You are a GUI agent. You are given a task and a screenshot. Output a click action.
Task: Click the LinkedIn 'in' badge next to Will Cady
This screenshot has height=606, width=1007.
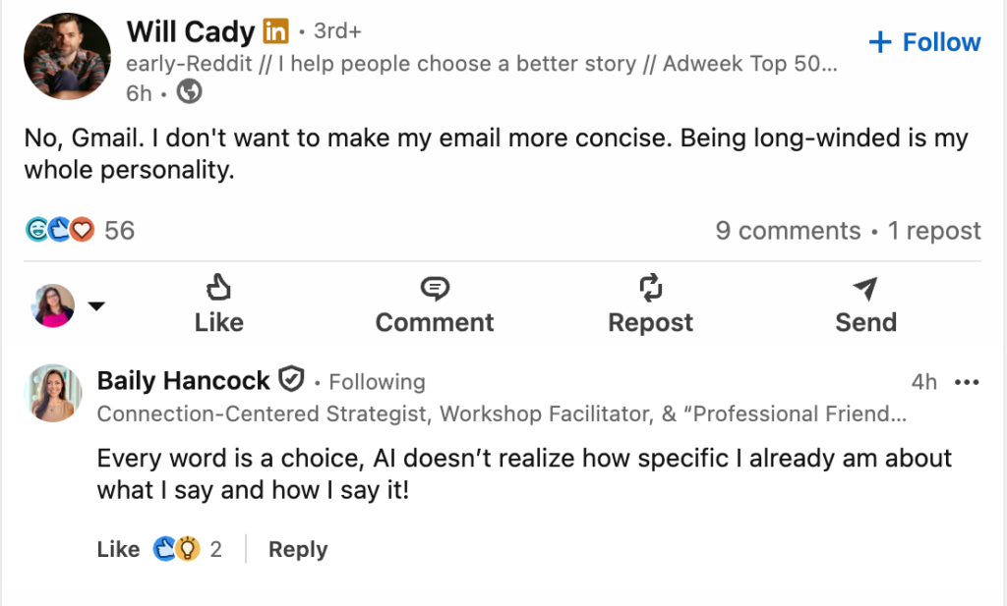275,31
